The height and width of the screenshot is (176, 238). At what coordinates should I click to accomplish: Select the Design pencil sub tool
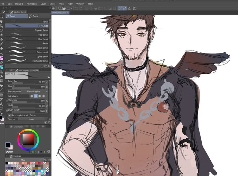(27, 48)
